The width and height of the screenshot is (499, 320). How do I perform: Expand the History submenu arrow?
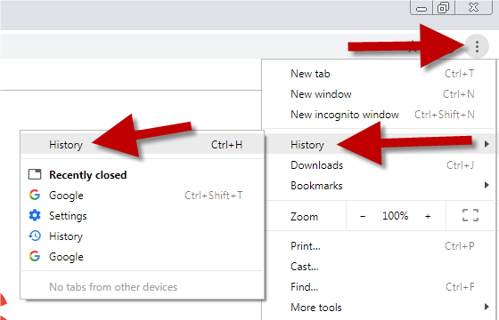(x=487, y=144)
